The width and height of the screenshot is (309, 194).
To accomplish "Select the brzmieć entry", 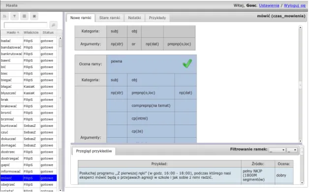I will click(x=29, y=119).
